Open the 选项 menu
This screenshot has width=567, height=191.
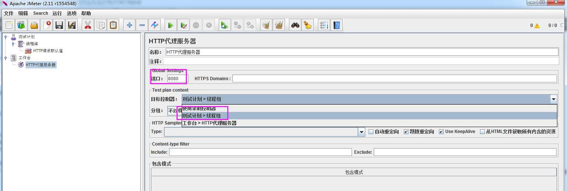[x=71, y=13]
